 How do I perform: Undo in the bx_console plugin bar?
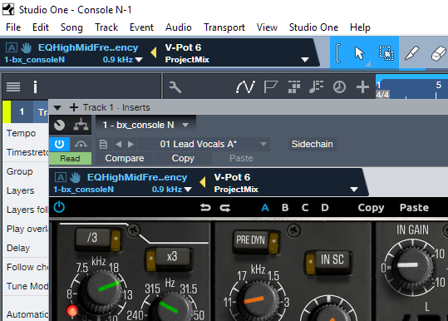(205, 208)
